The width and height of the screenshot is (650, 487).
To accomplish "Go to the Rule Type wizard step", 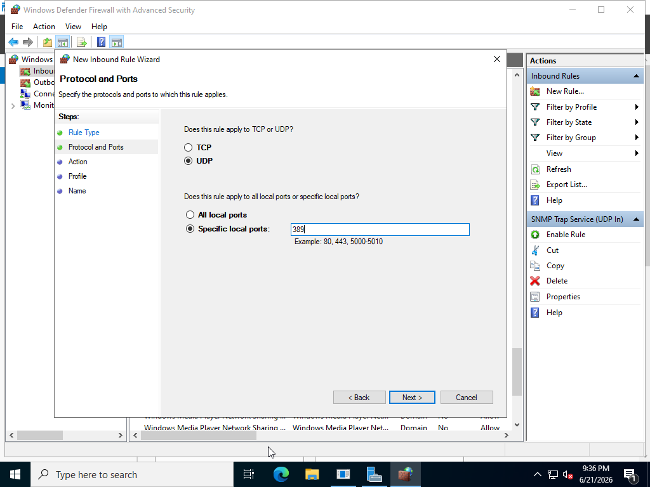I will 84,133.
